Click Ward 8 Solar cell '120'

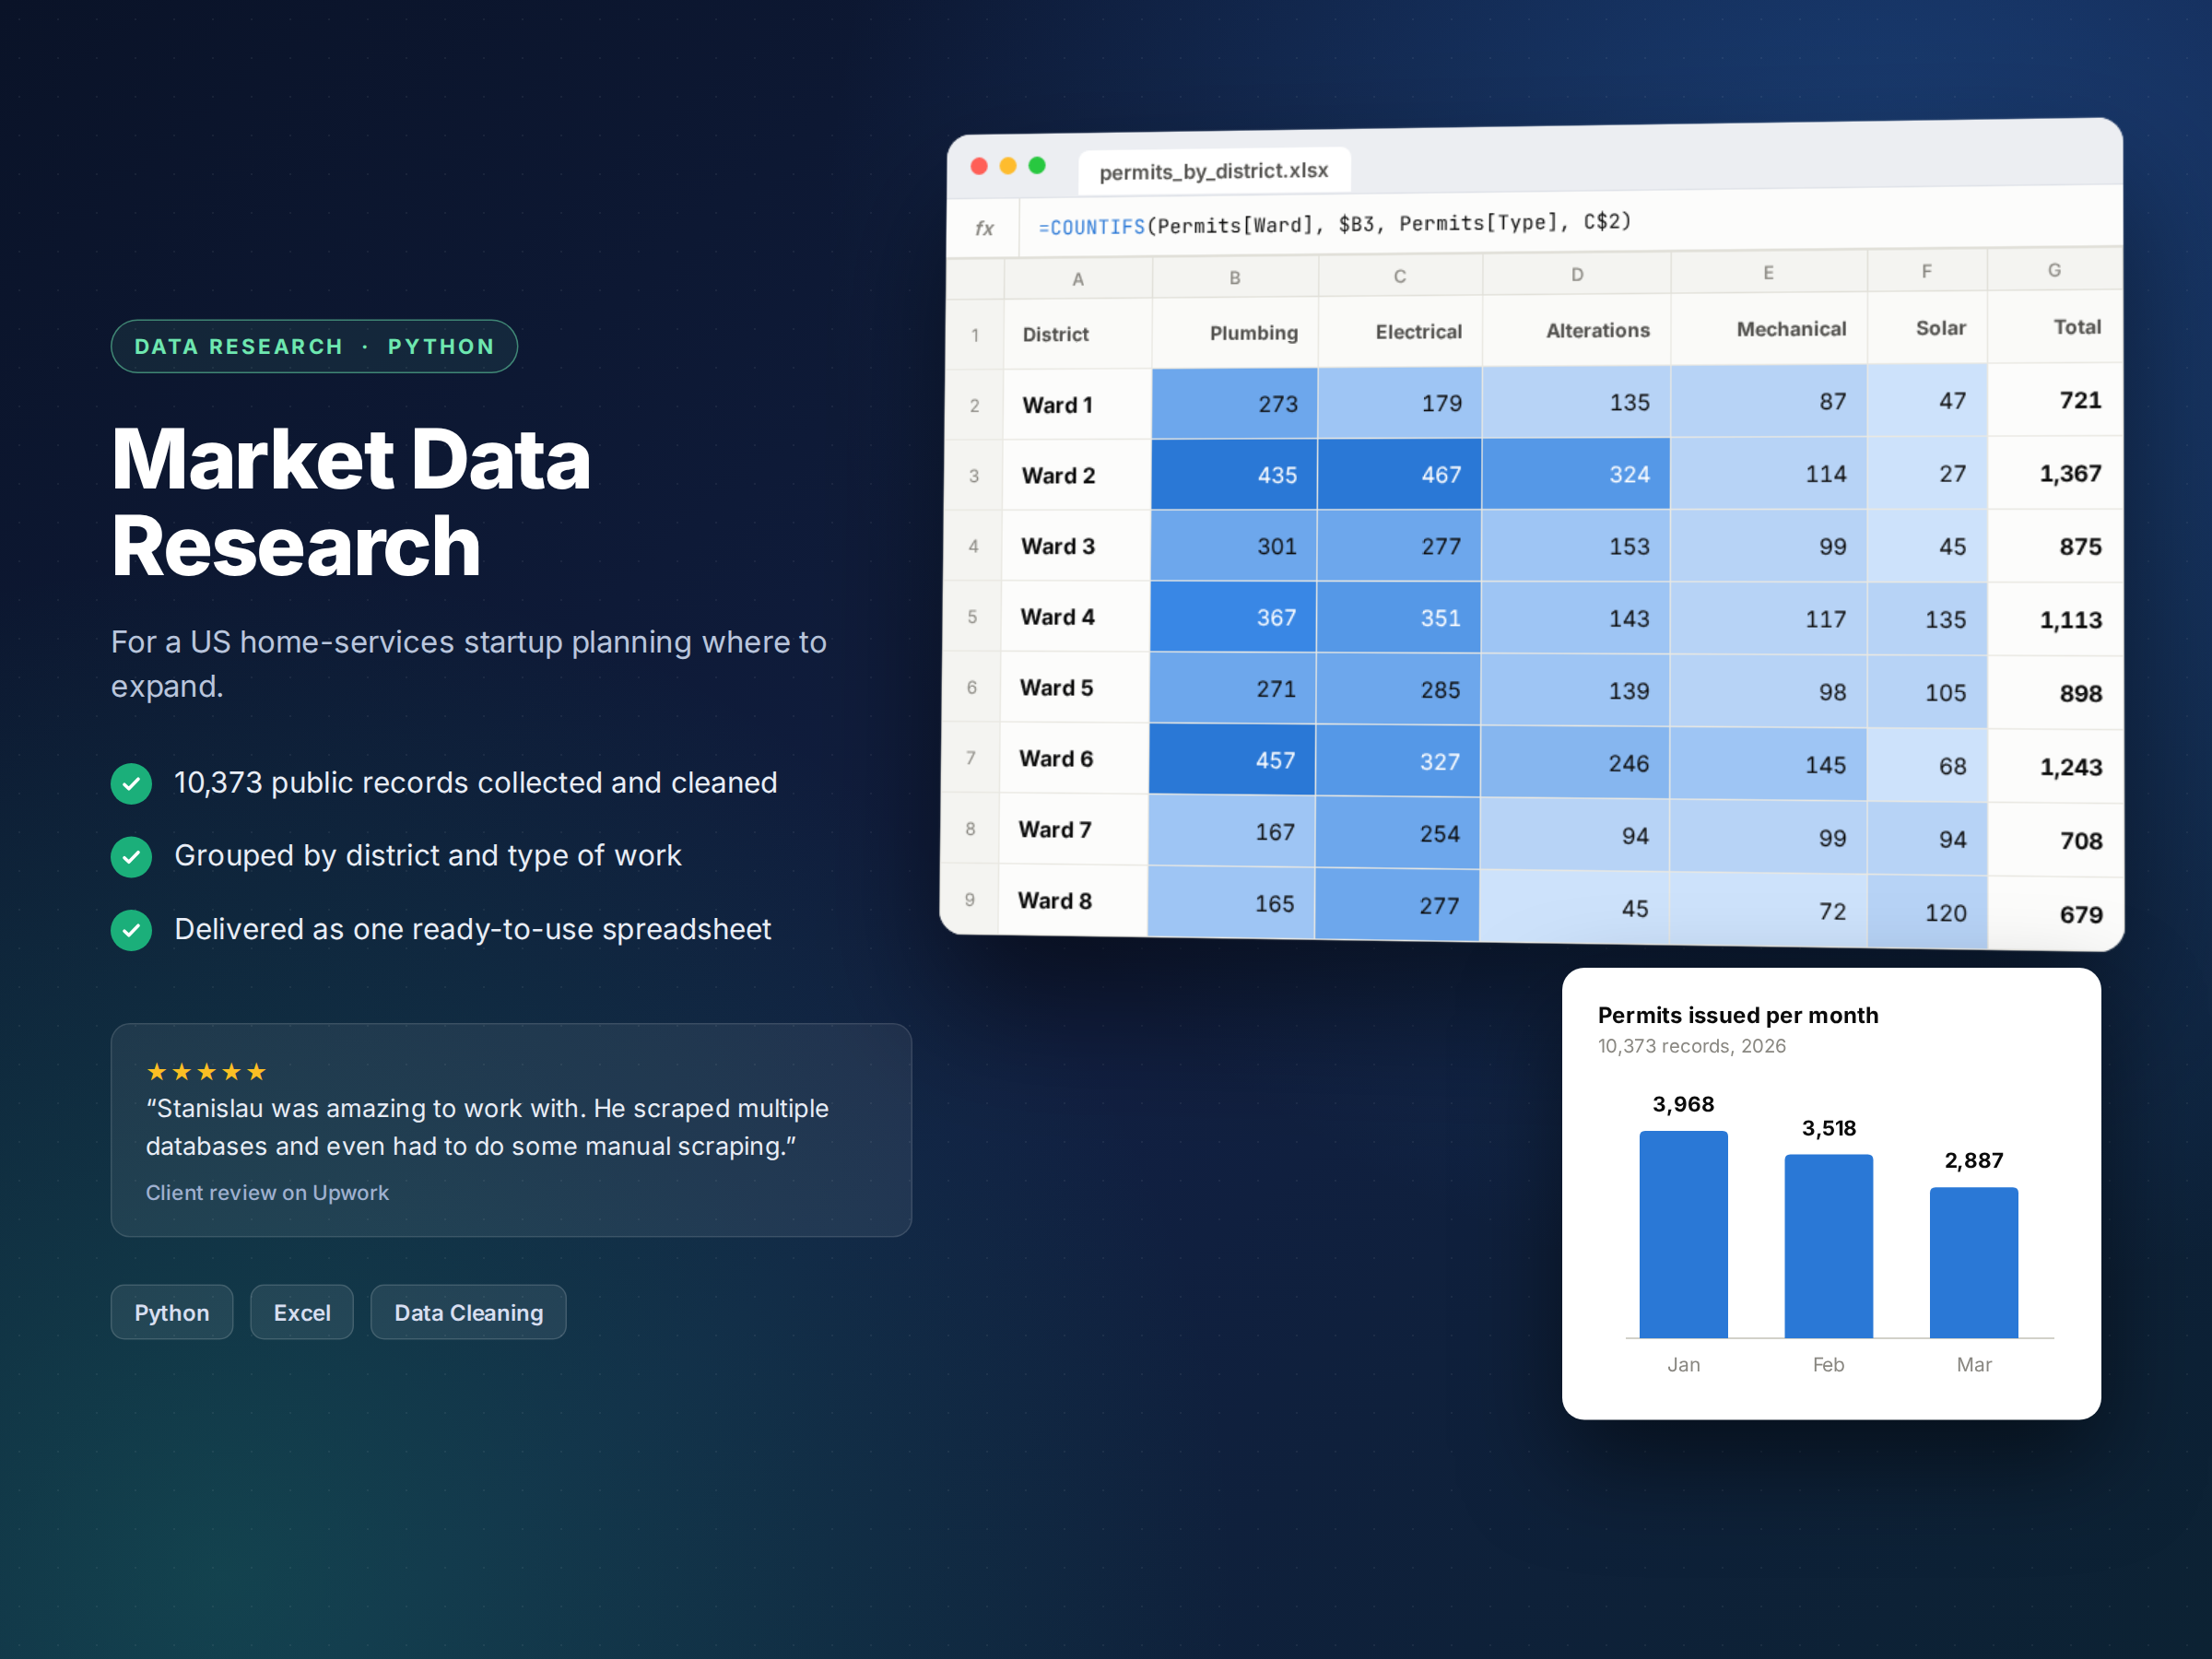tap(1927, 912)
